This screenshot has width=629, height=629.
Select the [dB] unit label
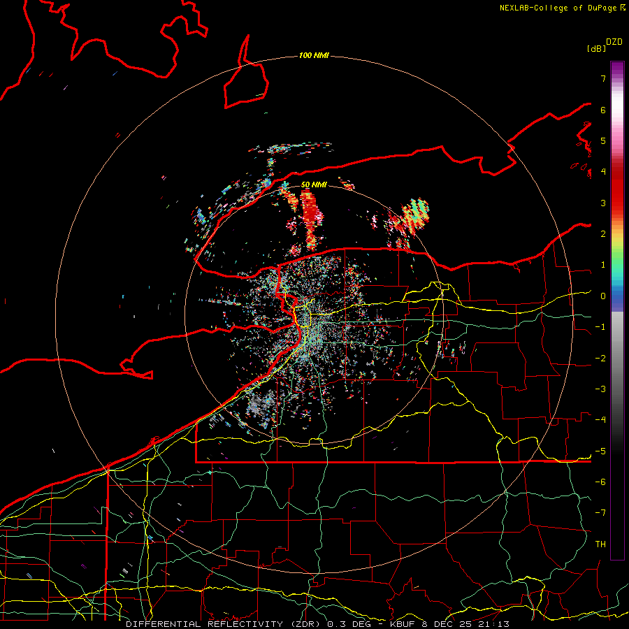click(x=596, y=48)
